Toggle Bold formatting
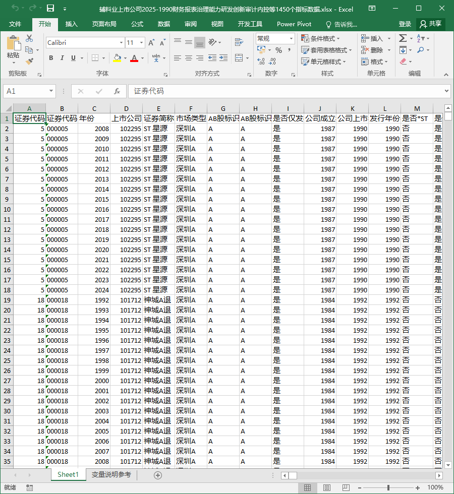 pos(51,58)
